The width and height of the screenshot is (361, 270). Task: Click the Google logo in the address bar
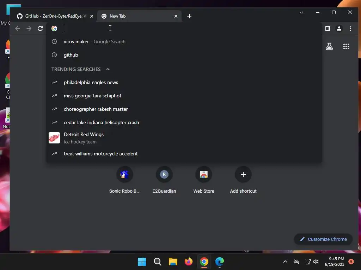54,28
